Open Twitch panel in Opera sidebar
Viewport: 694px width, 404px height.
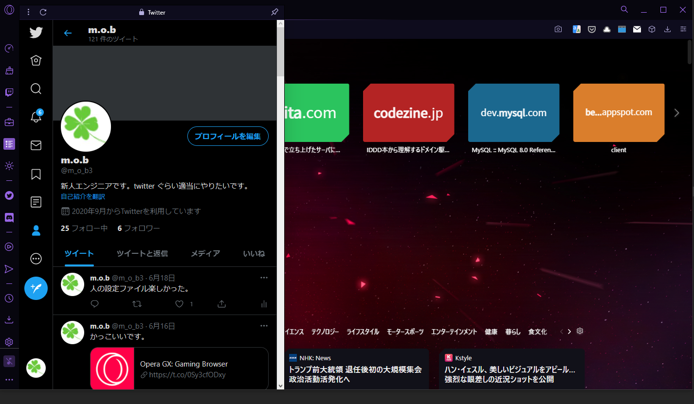[x=9, y=92]
